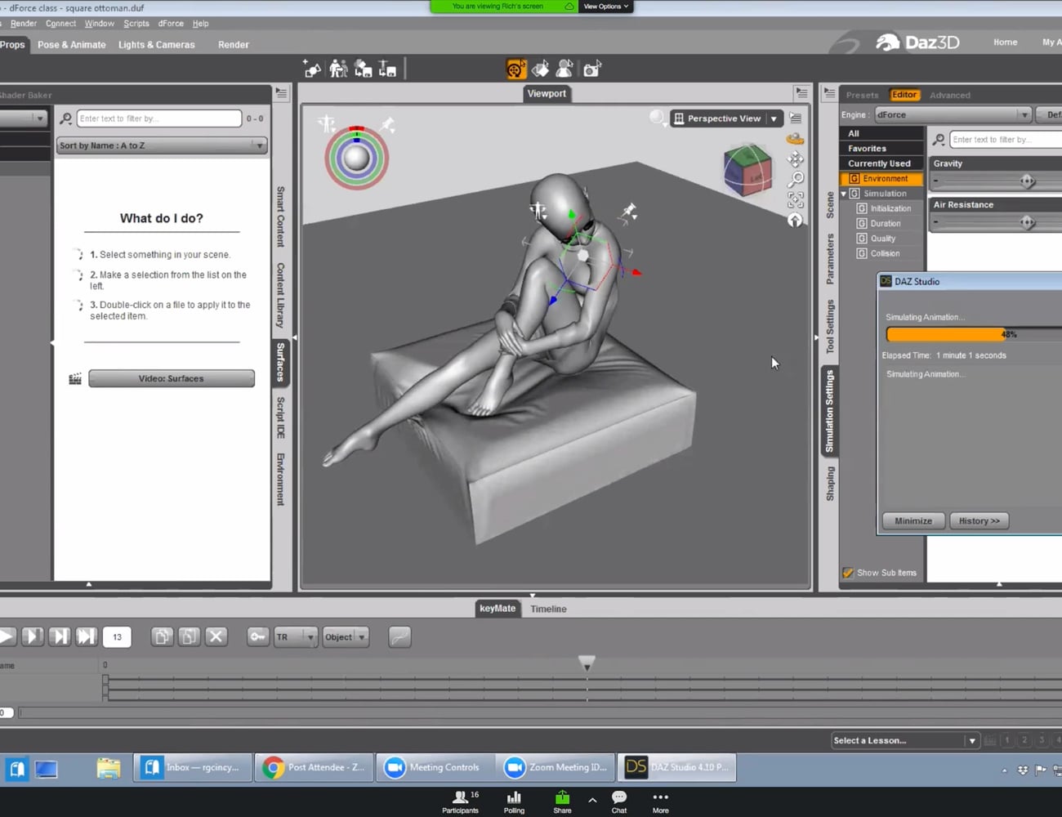
Task: Click the frame number field showing 13
Action: [x=117, y=636]
